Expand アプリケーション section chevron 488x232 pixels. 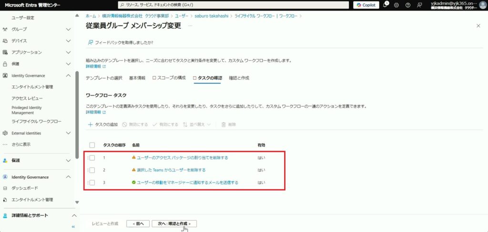(69, 52)
